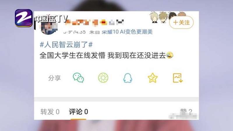
Task: Open the 赞 likes tab
Action: pyautogui.click(x=186, y=111)
